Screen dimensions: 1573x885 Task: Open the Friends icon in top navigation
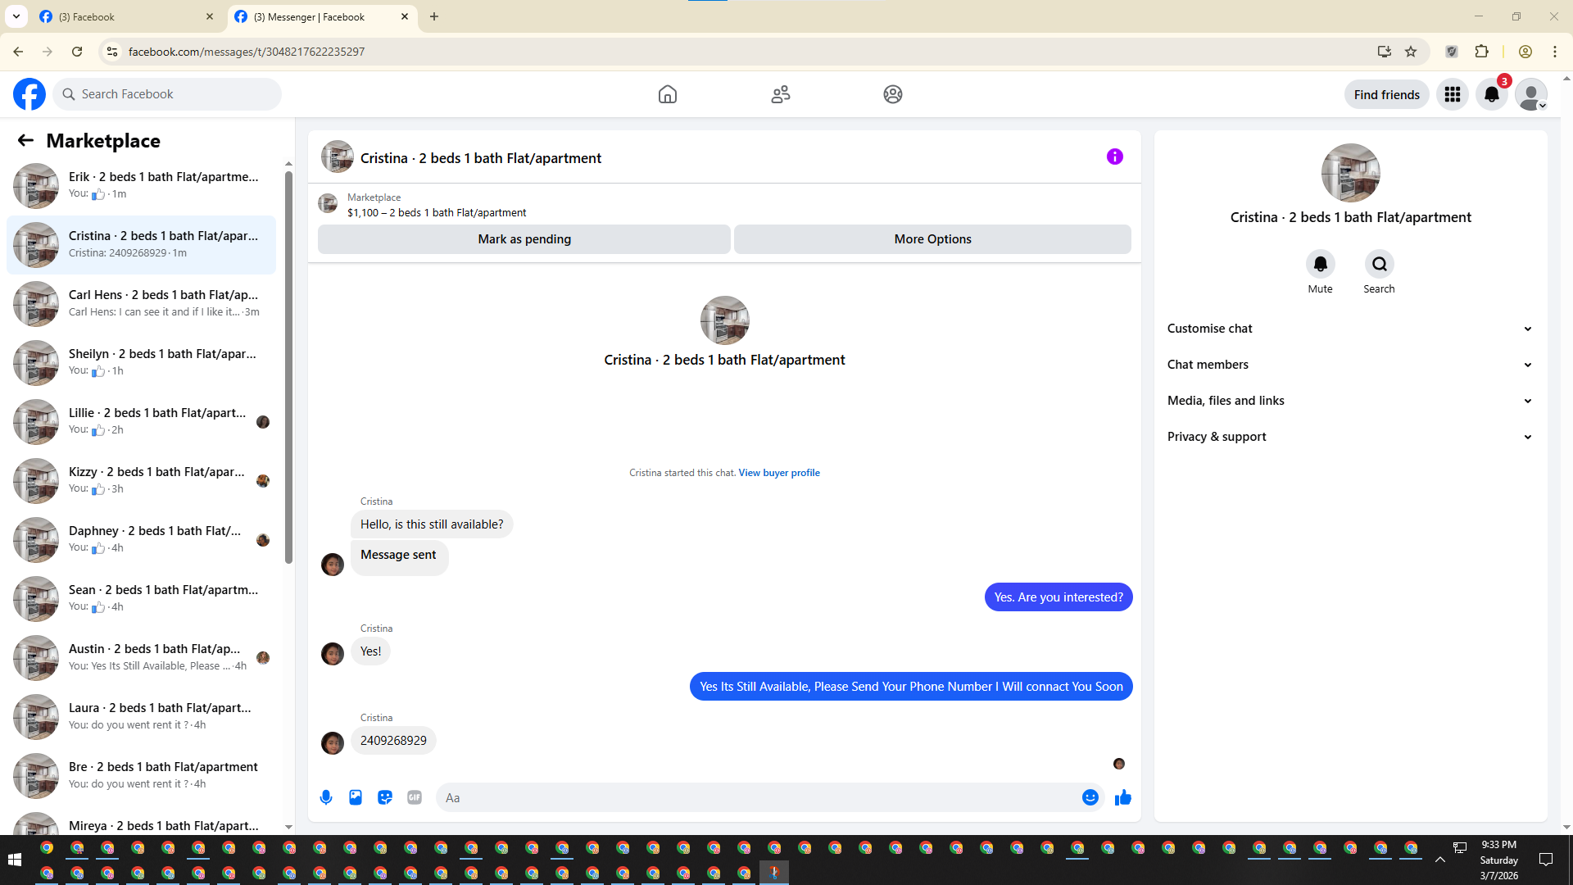[781, 94]
